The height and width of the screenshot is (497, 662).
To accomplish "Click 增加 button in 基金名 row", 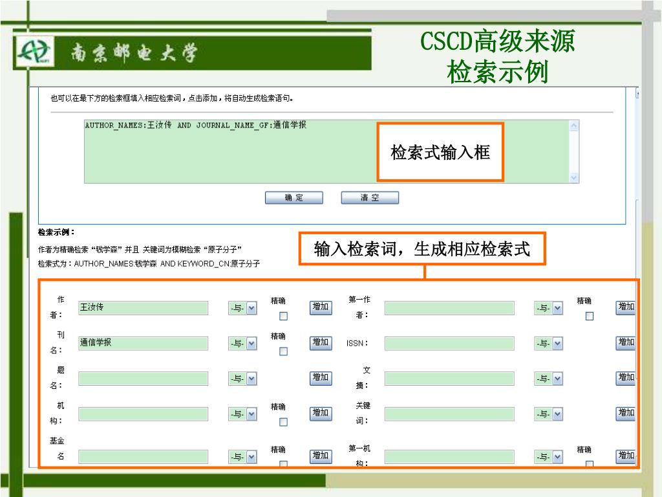I will pyautogui.click(x=321, y=456).
